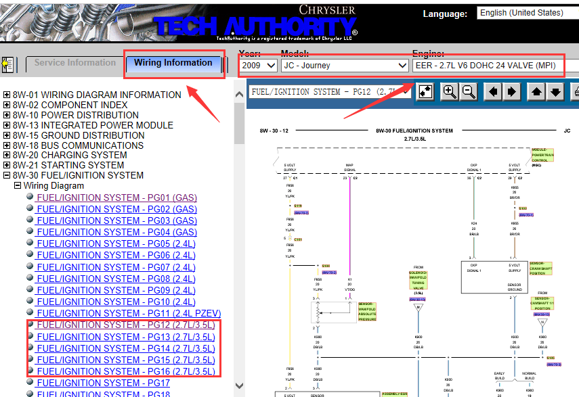579x397 pixels.
Task: Open FUEL/IGNITION SYSTEM - PG11 (2.4L PZEV)
Action: [129, 313]
